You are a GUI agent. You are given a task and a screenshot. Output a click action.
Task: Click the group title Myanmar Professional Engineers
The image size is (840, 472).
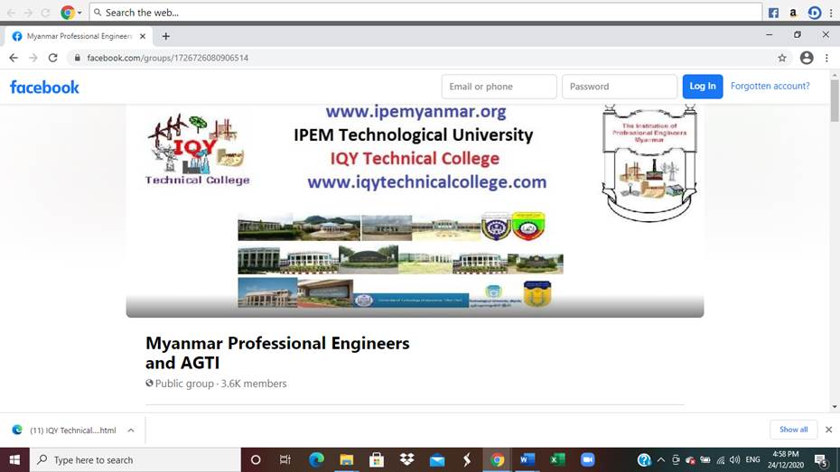pyautogui.click(x=277, y=353)
